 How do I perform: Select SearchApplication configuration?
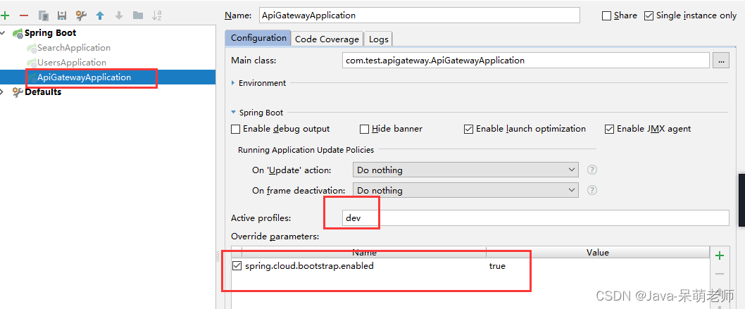coord(74,48)
